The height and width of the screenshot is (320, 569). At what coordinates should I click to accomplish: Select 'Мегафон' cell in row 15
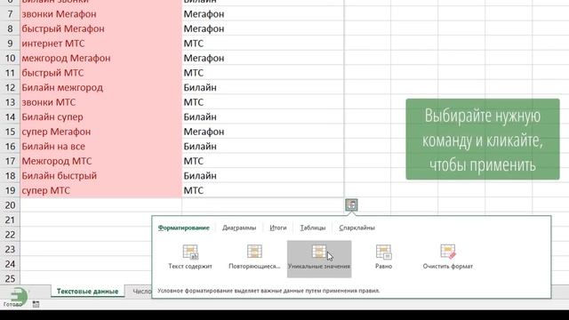[263, 132]
